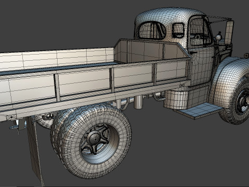Viewport: 249px width, 187px height.
Task: Click the running board step under door
Action: click(199, 111)
